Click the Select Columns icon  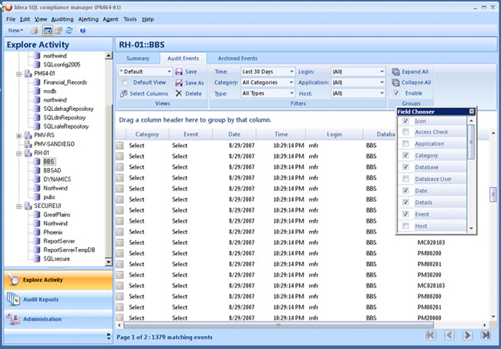click(x=123, y=93)
